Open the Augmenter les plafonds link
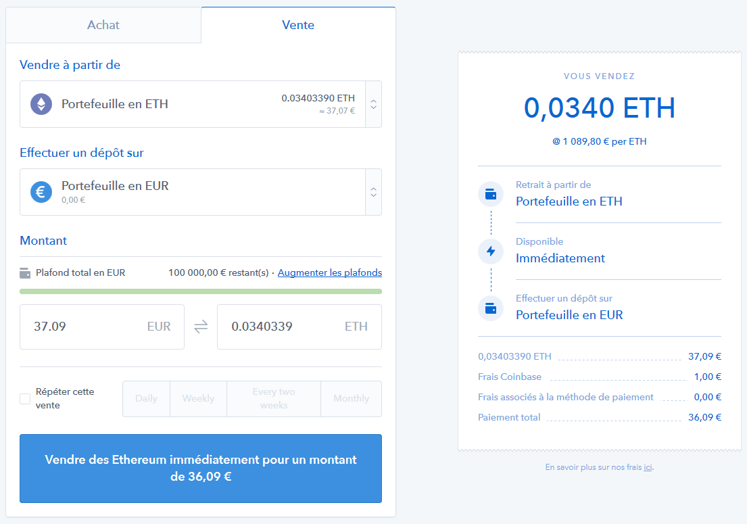Screen dimensions: 747x524 coord(329,273)
